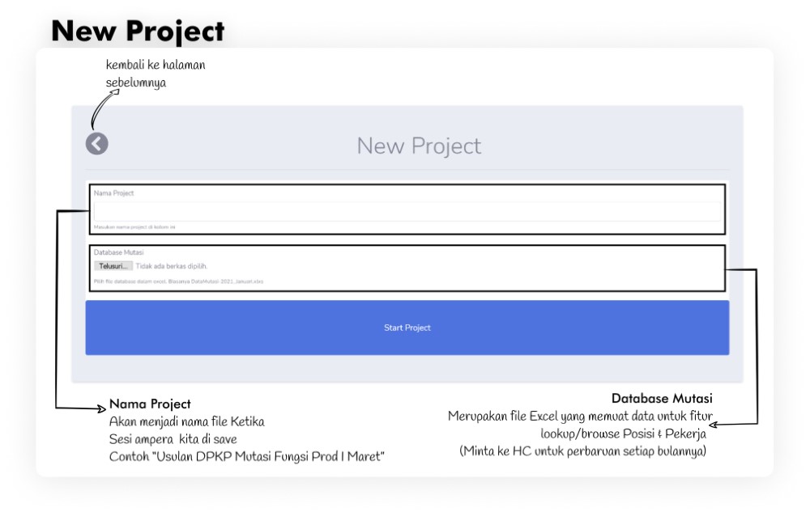
Task: Click the bold Database Mutasi annotation heading
Action: pyautogui.click(x=662, y=399)
